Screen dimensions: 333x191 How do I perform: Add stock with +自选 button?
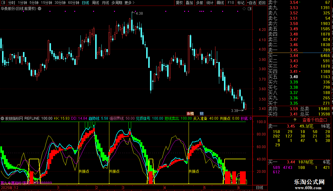pyautogui.click(x=251, y=3)
